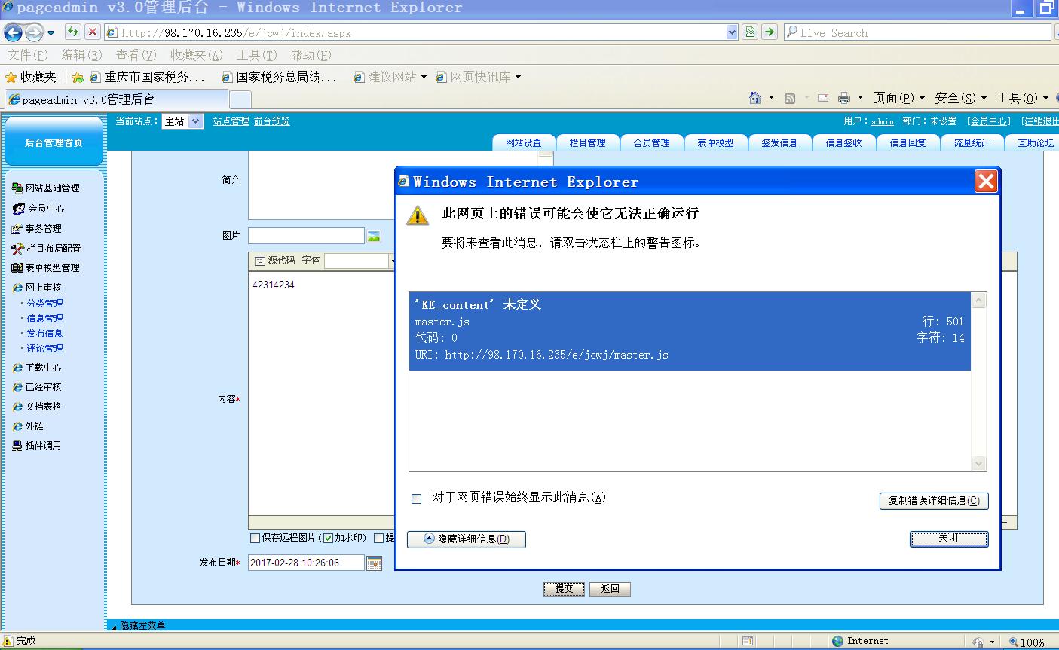Viewport: 1059px width, 650px height.
Task: Click the warning triangle in error dialog
Action: click(418, 215)
